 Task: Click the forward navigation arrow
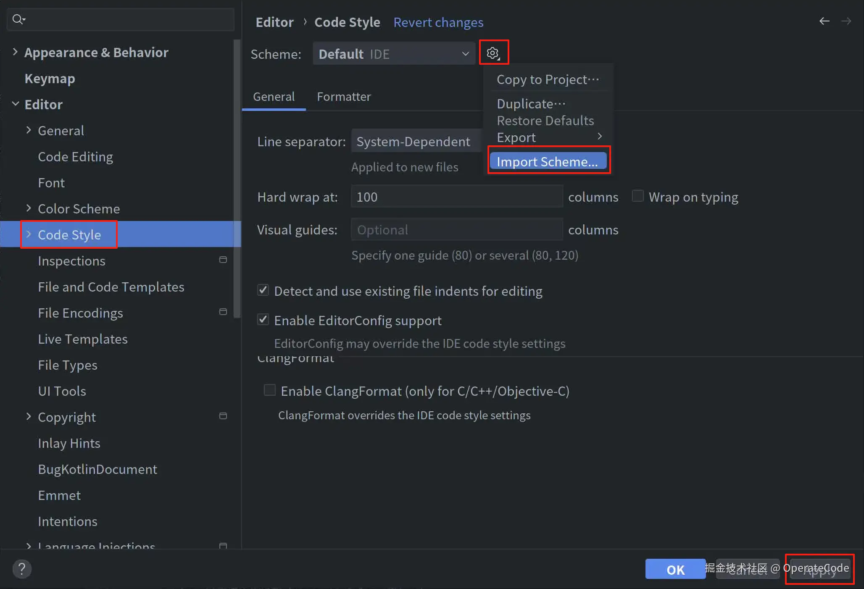point(846,21)
